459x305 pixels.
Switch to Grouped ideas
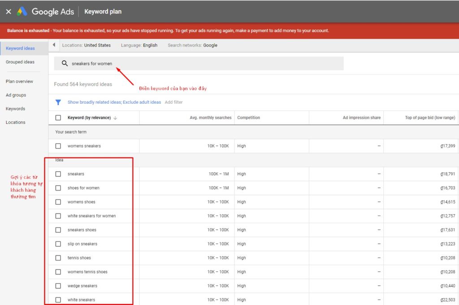tap(20, 62)
